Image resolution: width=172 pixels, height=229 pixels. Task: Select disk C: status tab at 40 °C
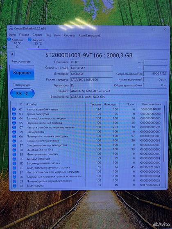(16, 43)
